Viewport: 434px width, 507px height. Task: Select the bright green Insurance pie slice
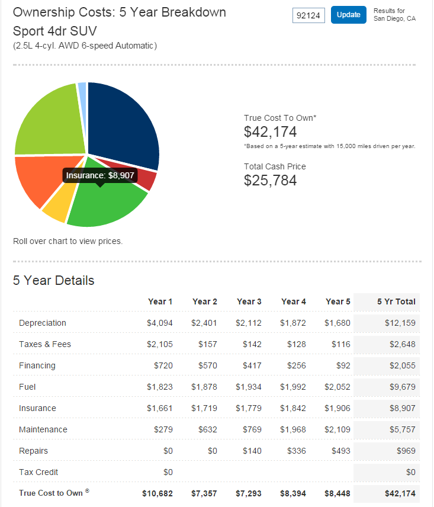tap(107, 204)
